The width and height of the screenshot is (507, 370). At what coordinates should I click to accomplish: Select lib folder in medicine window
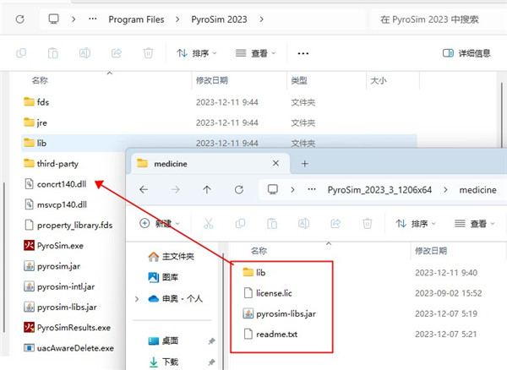(x=254, y=272)
